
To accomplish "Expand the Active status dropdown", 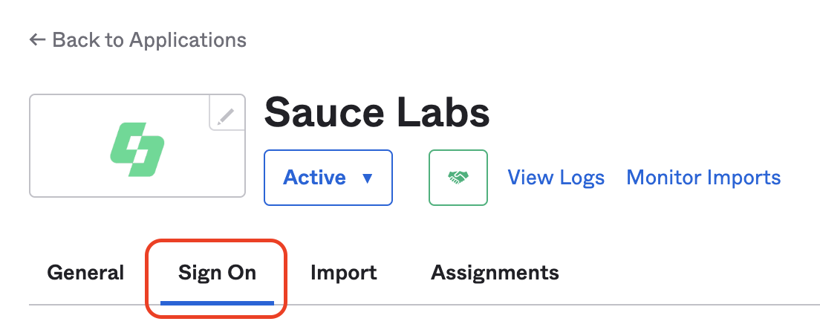I will [328, 178].
